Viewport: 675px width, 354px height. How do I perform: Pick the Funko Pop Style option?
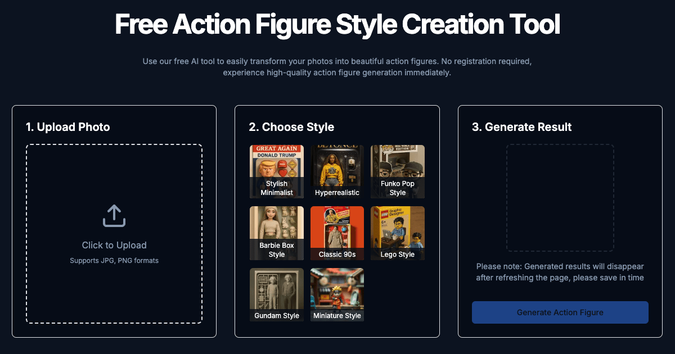(x=398, y=171)
